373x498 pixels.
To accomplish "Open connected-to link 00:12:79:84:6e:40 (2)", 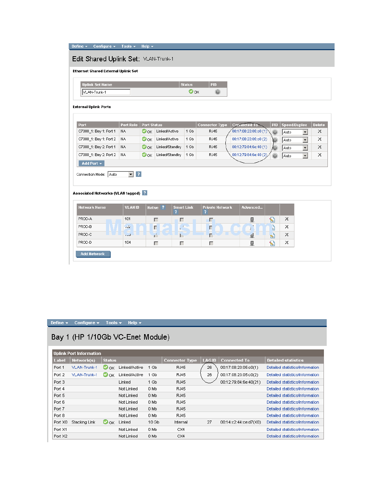I will 250,155.
